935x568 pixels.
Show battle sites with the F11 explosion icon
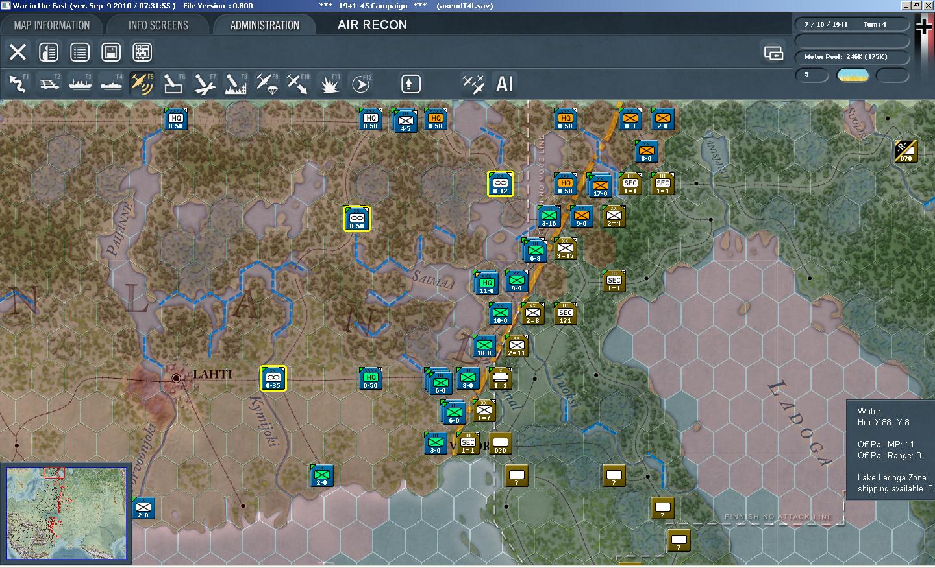(x=329, y=84)
